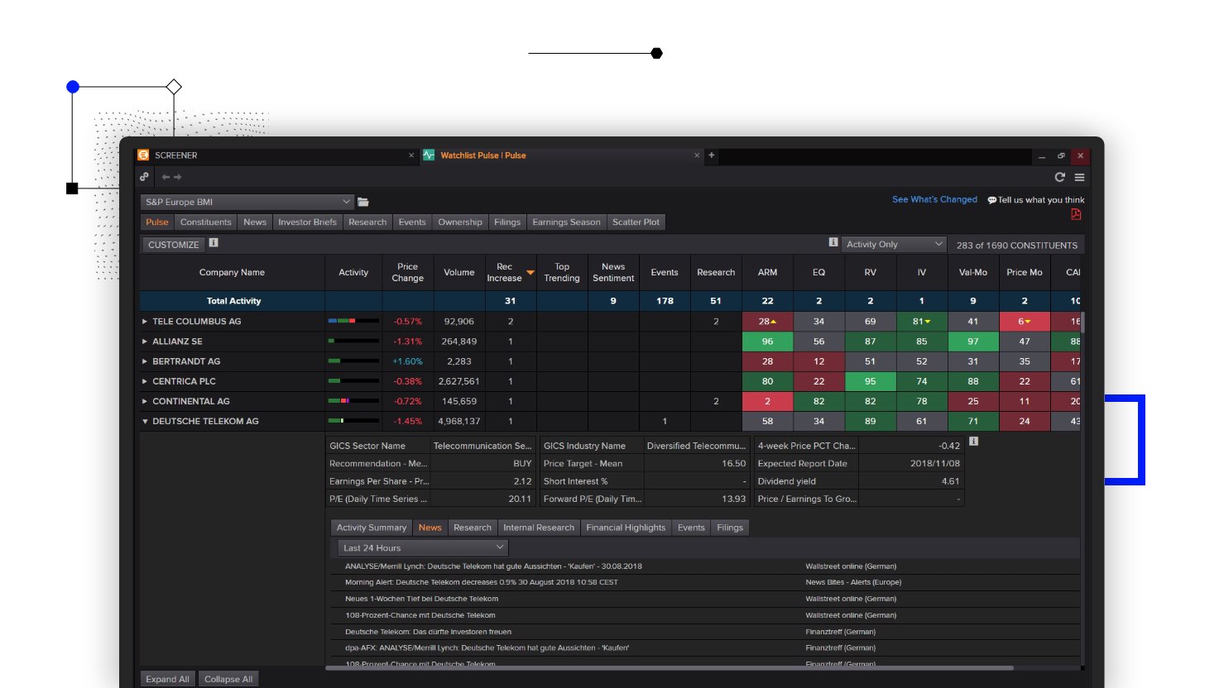Close the SCREENER tab
Screen dimensions: 1224x688
411,155
